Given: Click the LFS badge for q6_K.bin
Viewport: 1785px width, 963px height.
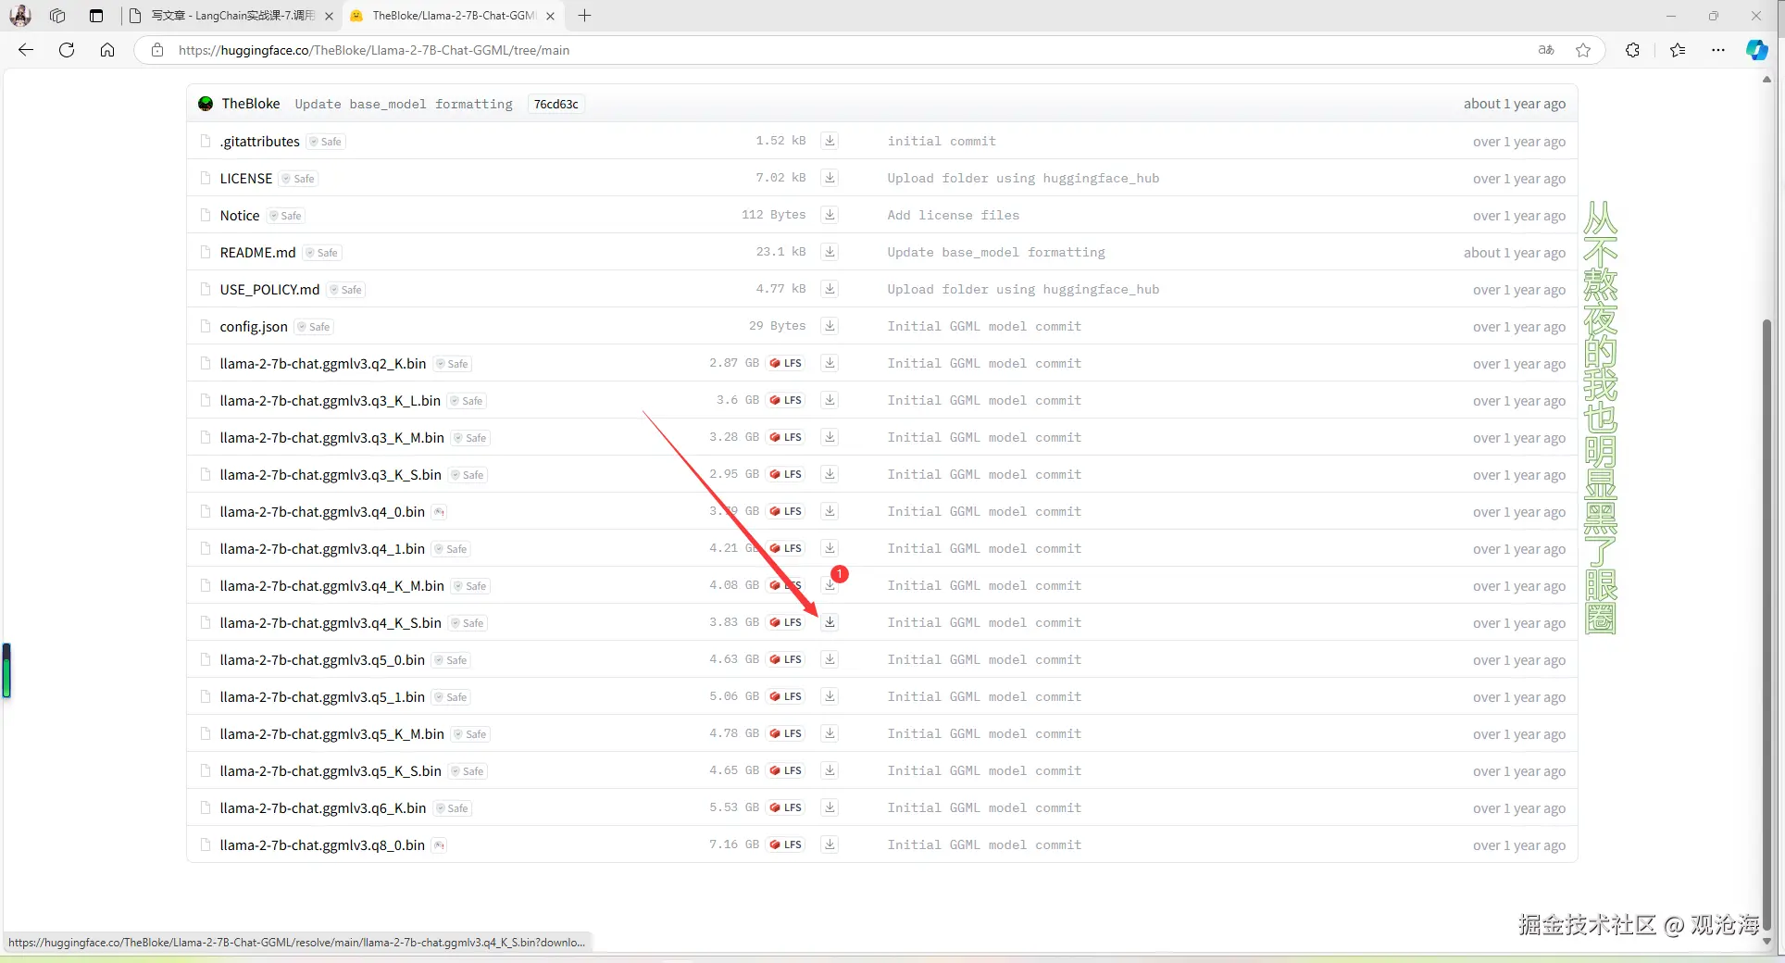Looking at the screenshot, I should [786, 807].
